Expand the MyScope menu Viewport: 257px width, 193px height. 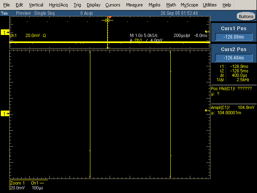click(x=189, y=5)
